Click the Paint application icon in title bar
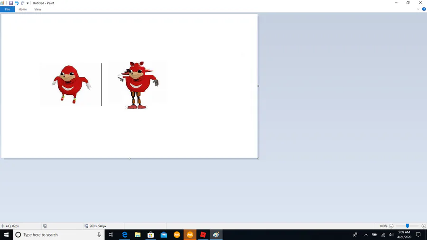 pyautogui.click(x=2, y=3)
